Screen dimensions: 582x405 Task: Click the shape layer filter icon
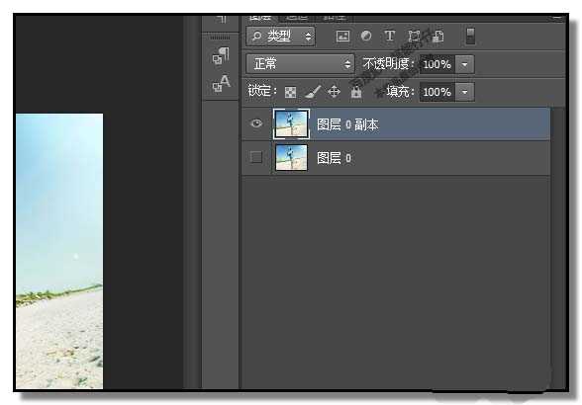pyautogui.click(x=414, y=37)
